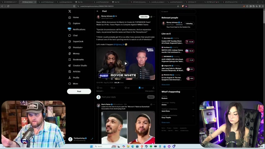Image resolution: width=265 pixels, height=149 pixels.
Task: Click the repost icon under main post
Action: (x=112, y=88)
